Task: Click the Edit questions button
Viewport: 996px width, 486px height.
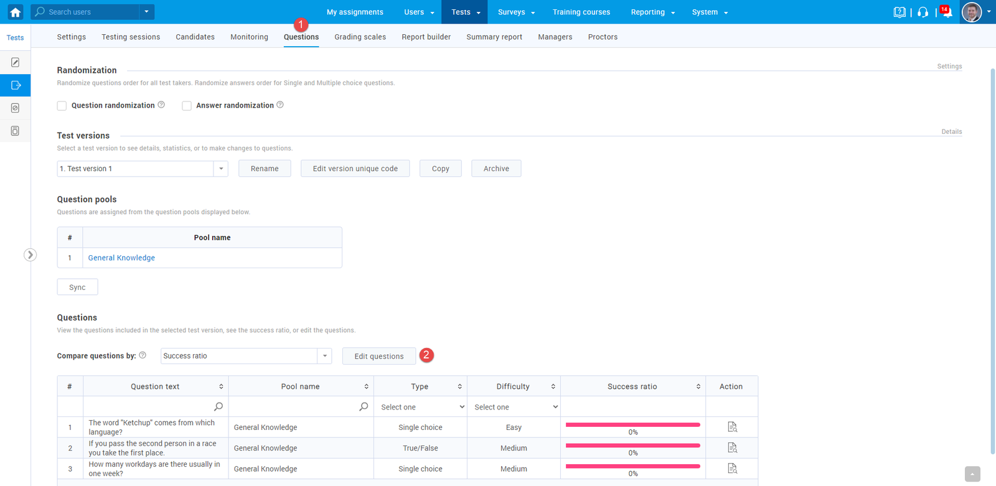Action: tap(378, 356)
